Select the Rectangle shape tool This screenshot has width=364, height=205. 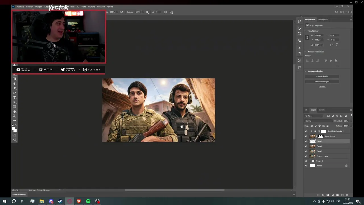point(15,107)
